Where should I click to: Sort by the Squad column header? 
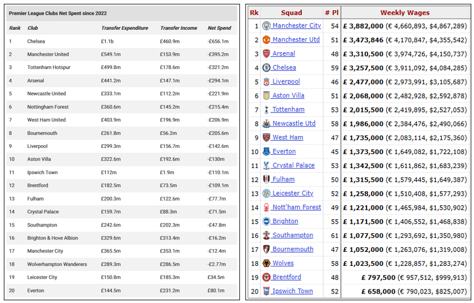tap(290, 12)
